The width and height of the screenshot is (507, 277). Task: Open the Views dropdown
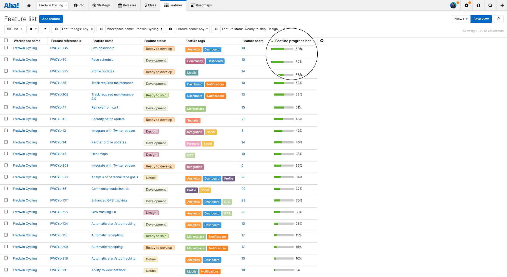(461, 19)
